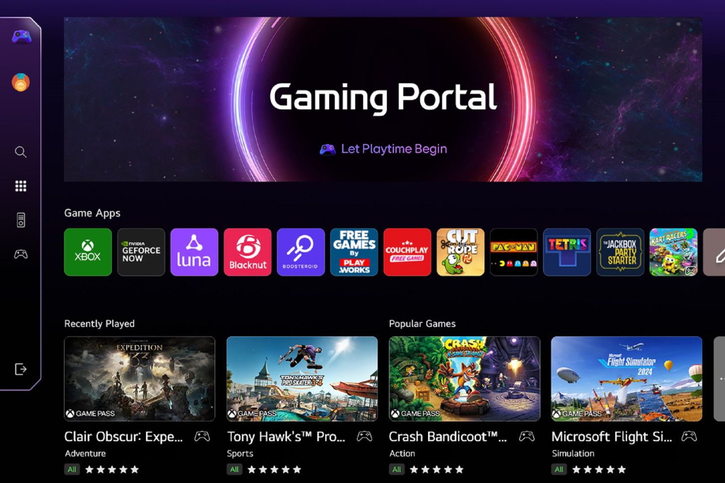
Task: Select Tony Hawk's Pro Skater thumbnail
Action: pos(302,379)
